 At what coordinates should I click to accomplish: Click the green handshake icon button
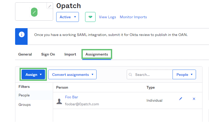[90, 17]
